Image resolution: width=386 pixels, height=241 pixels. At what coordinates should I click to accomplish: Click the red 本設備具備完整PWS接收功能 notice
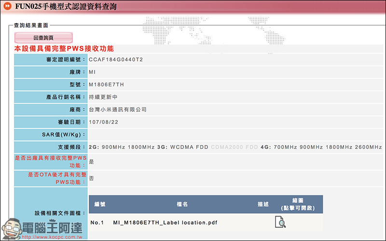[64, 49]
